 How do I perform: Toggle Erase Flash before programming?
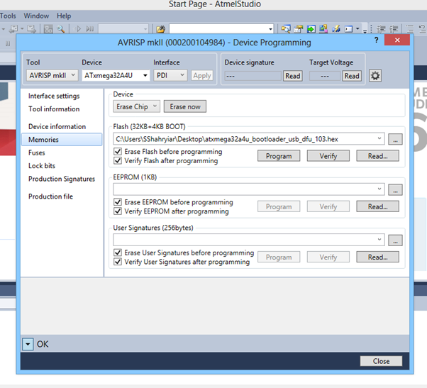(x=118, y=151)
